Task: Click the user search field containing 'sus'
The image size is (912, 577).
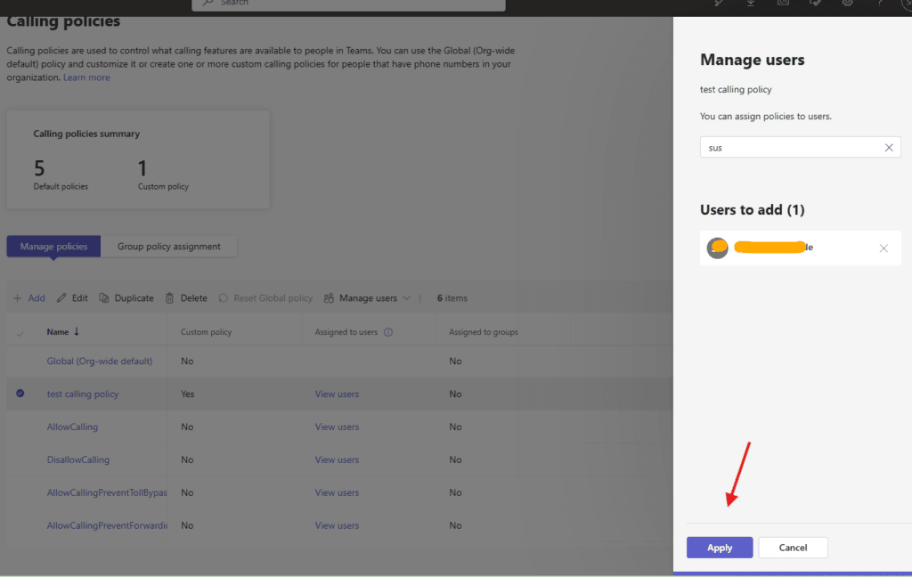Action: (788, 148)
